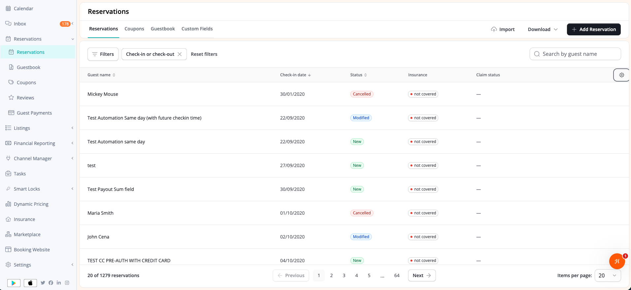Switch to the Coupons tab

click(x=134, y=29)
